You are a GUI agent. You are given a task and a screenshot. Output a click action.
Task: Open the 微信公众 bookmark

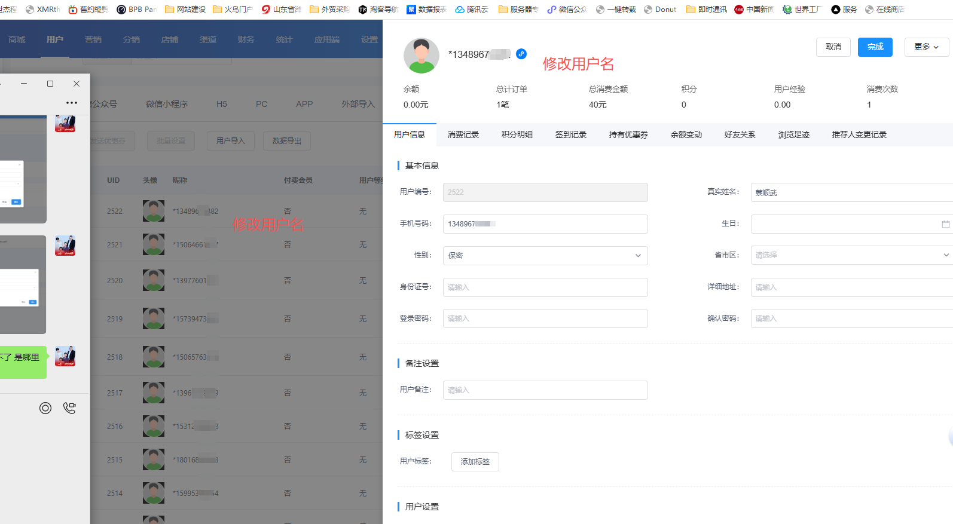(x=567, y=10)
